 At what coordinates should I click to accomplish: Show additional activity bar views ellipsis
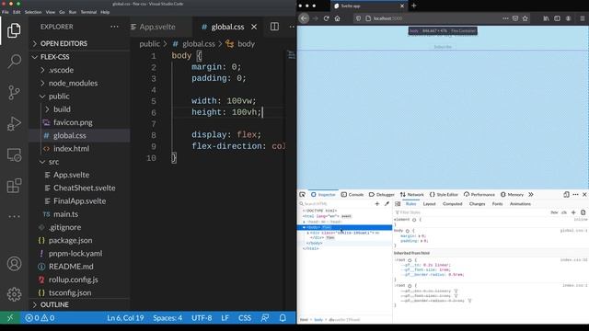click(14, 216)
